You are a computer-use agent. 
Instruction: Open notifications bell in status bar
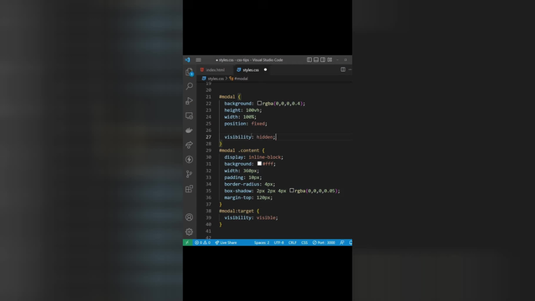pos(350,242)
